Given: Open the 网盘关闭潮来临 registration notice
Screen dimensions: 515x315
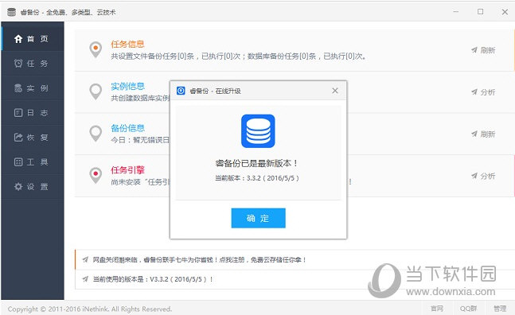Looking at the screenshot, I should click(x=199, y=259).
